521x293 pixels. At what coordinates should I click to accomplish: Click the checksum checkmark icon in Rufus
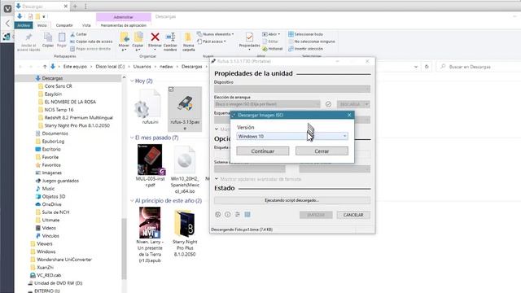328,104
